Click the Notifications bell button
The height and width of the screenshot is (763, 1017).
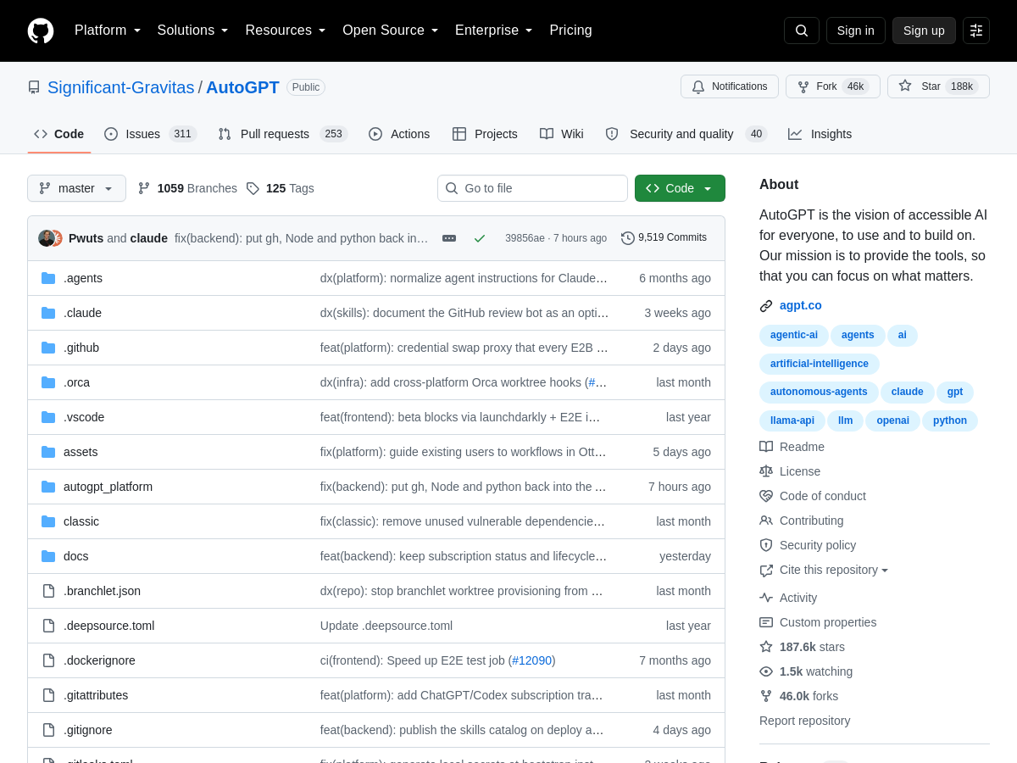point(730,86)
